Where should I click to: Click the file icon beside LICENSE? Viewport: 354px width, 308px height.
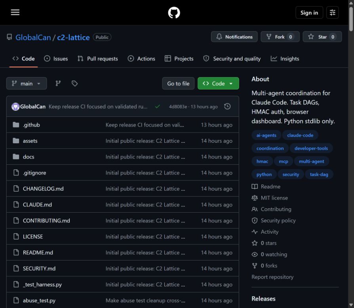coord(16,236)
